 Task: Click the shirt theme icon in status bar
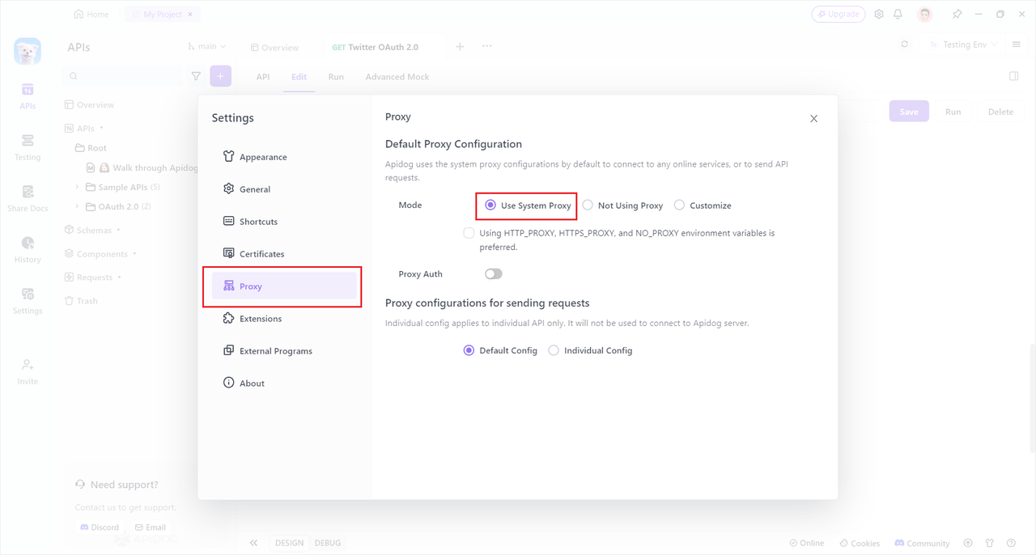990,543
